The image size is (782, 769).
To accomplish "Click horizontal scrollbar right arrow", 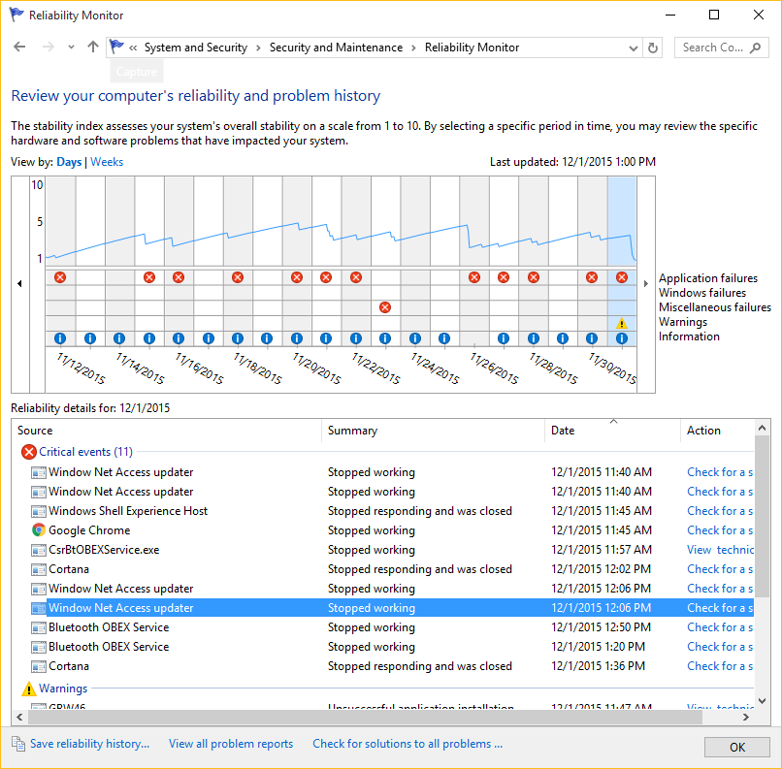I will [x=745, y=718].
